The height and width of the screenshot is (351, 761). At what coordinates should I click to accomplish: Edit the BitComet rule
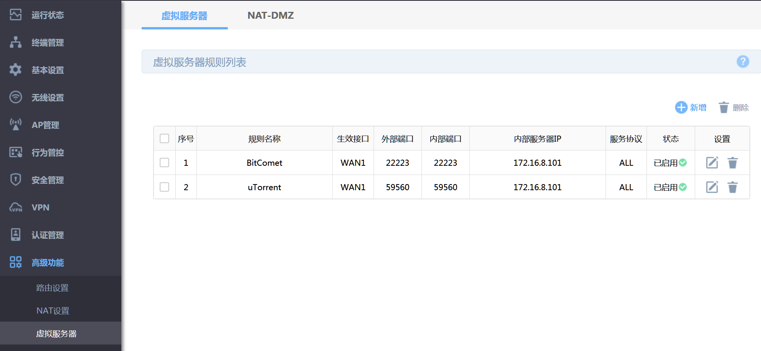click(712, 163)
